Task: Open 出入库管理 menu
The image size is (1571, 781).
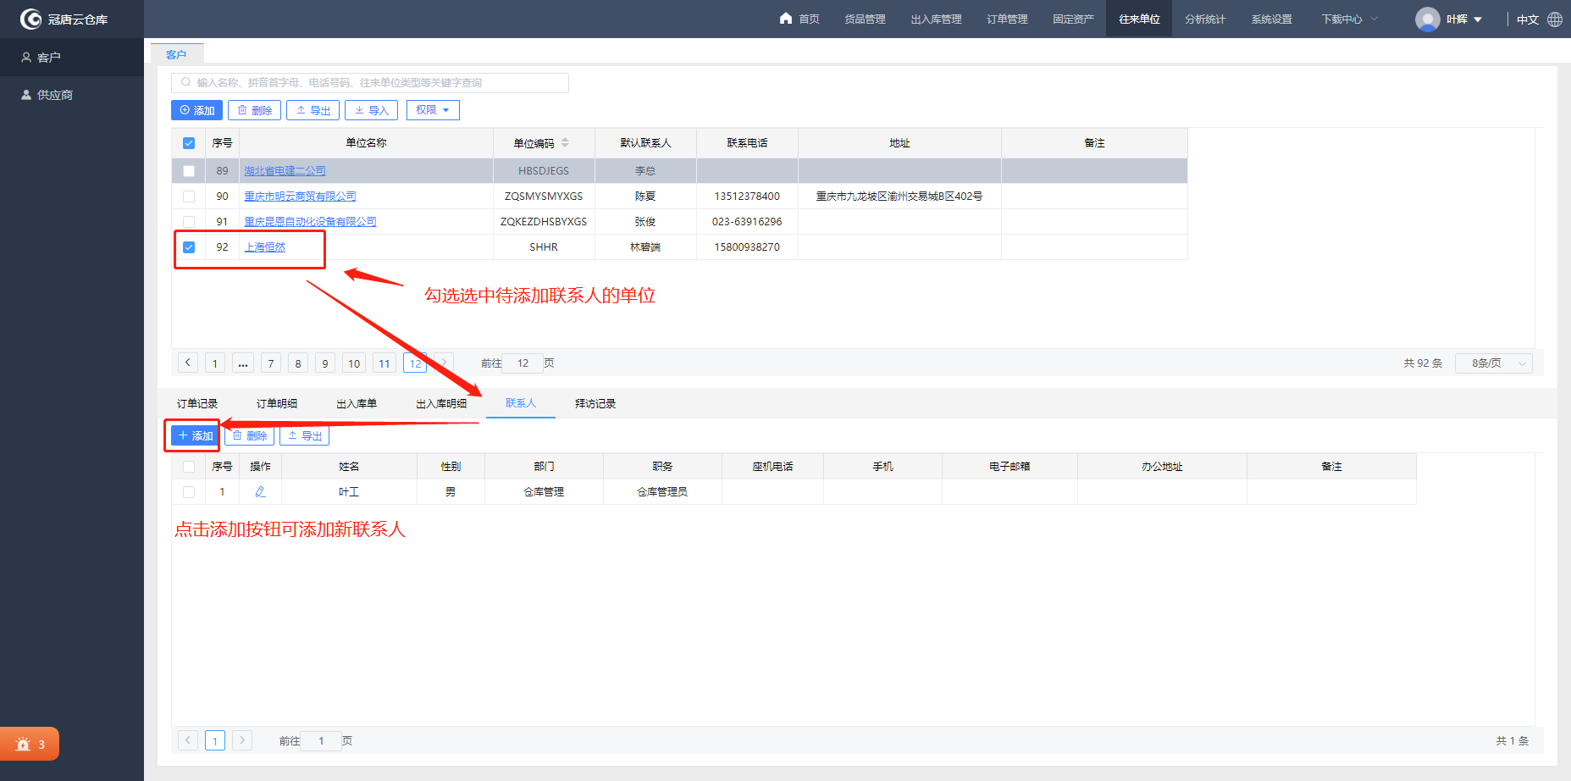Action: (936, 19)
